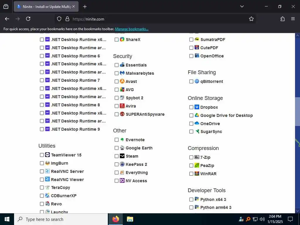Click the ninite.com address bar
The image size is (300, 225).
coord(155,19)
